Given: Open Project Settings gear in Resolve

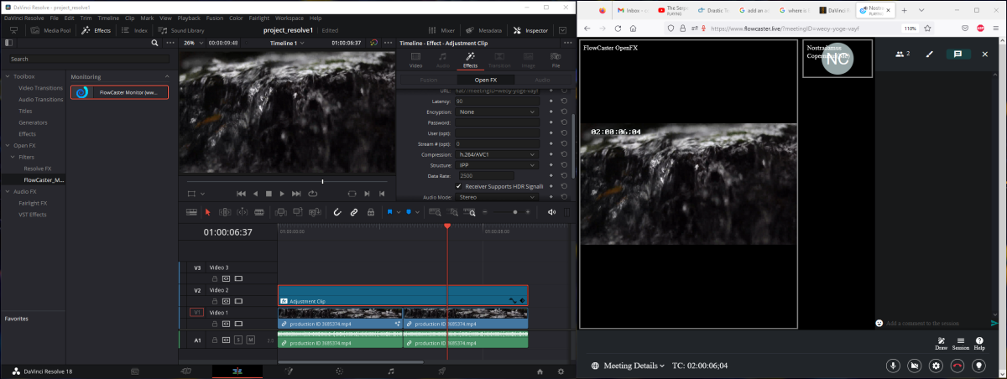Looking at the screenshot, I should point(561,371).
